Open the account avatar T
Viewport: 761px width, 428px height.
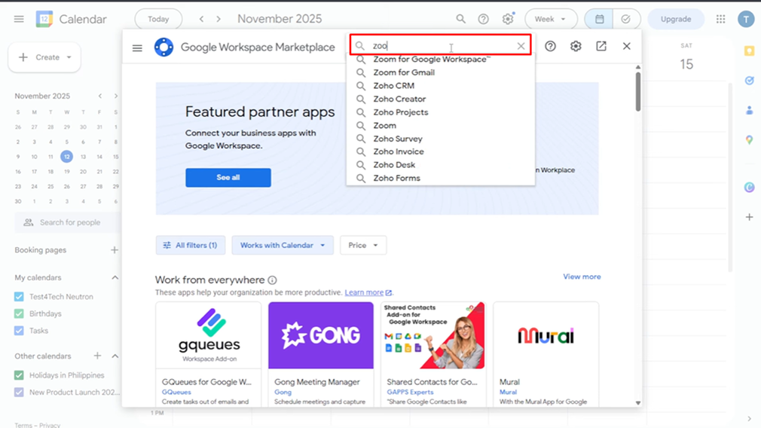click(746, 19)
